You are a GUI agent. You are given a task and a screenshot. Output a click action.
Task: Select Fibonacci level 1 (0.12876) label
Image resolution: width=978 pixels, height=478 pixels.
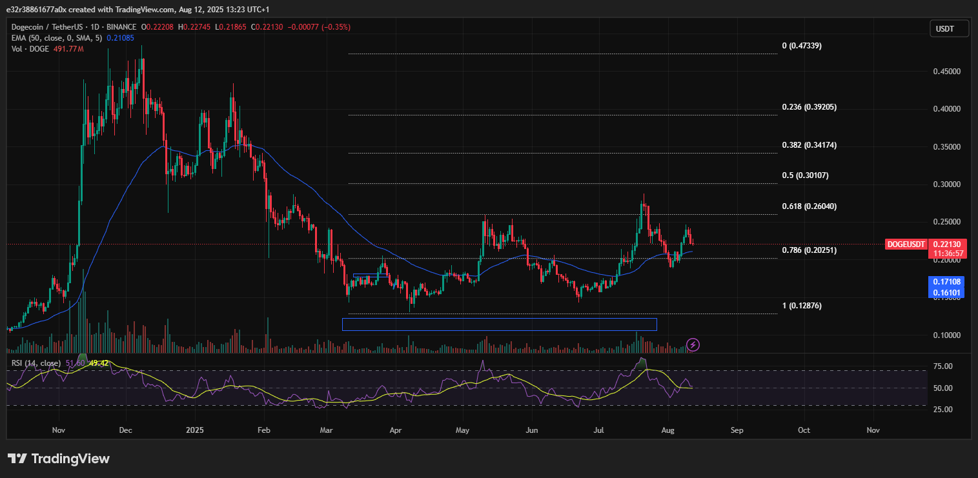(801, 306)
